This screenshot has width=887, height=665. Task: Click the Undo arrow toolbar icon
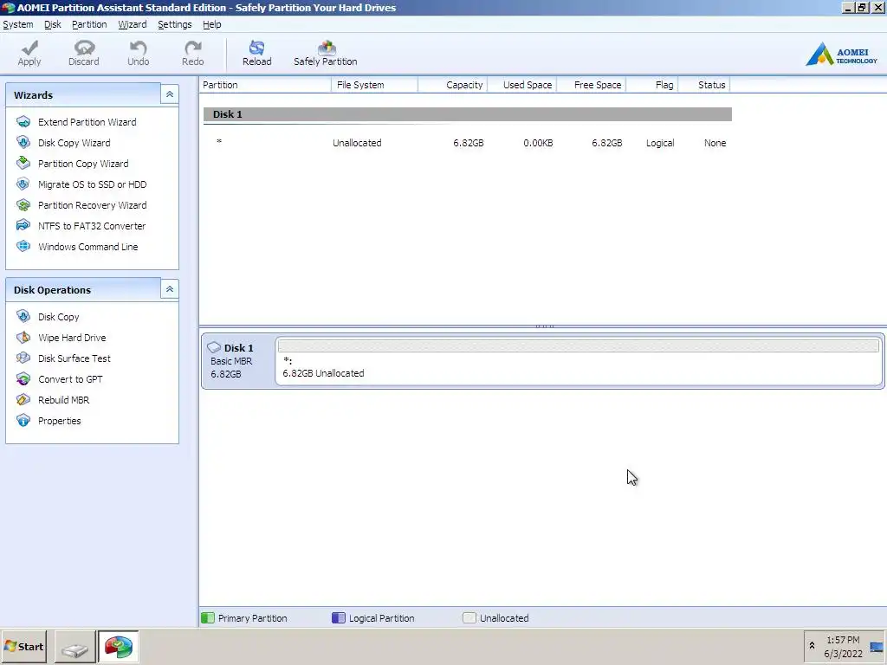(x=138, y=48)
